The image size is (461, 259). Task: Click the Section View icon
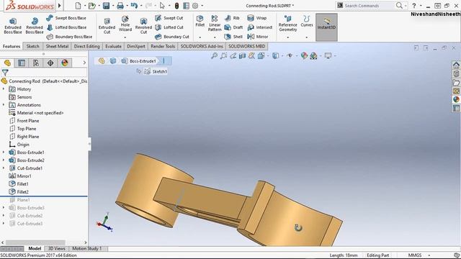[242, 55]
